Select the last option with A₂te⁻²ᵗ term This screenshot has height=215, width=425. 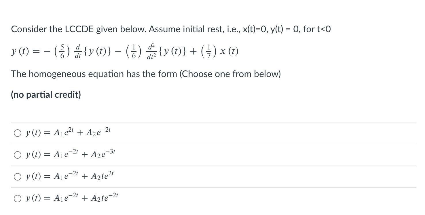click(x=18, y=199)
